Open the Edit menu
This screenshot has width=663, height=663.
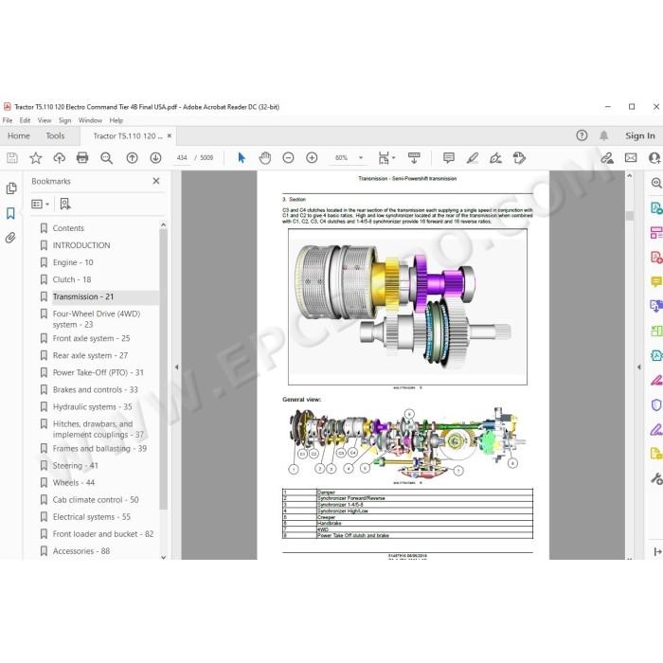pyautogui.click(x=25, y=120)
